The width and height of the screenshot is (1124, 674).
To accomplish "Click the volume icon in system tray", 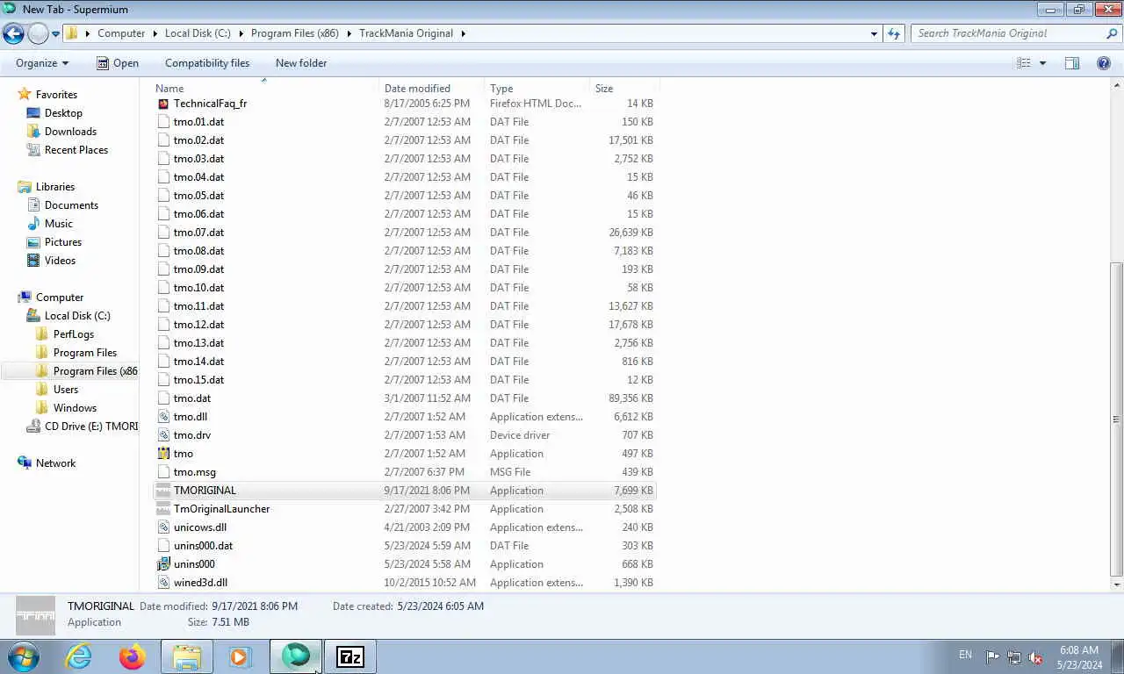I will pyautogui.click(x=1035, y=656).
